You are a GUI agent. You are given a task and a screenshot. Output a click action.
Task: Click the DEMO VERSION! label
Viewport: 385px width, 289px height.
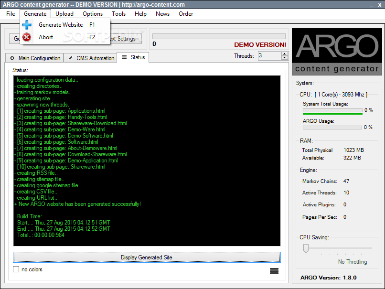click(260, 45)
